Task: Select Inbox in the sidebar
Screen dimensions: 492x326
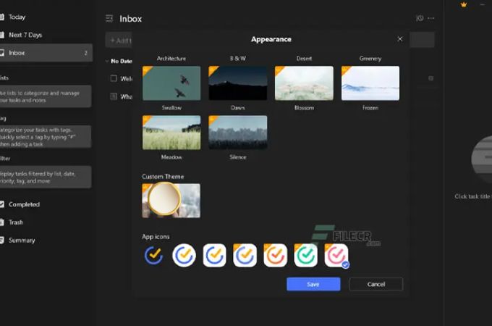Action: pos(46,53)
